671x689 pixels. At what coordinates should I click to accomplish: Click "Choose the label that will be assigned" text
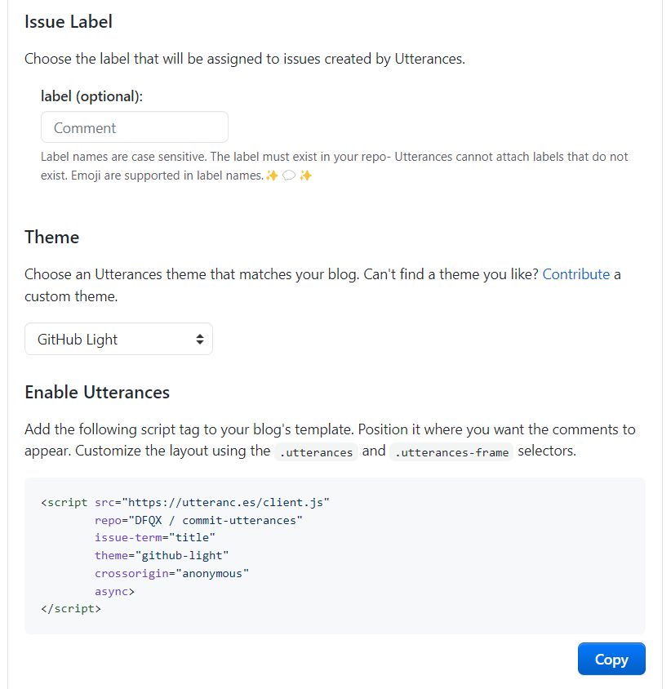pyautogui.click(x=245, y=59)
